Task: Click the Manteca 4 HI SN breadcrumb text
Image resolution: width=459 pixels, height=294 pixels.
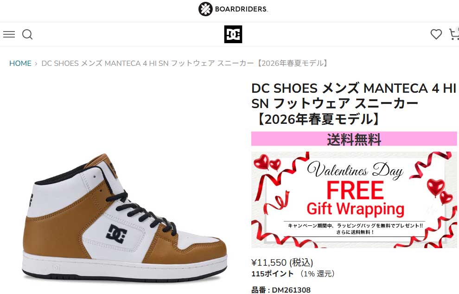Action: (x=185, y=63)
